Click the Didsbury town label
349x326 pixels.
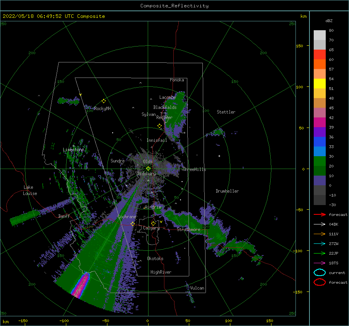[146, 174]
